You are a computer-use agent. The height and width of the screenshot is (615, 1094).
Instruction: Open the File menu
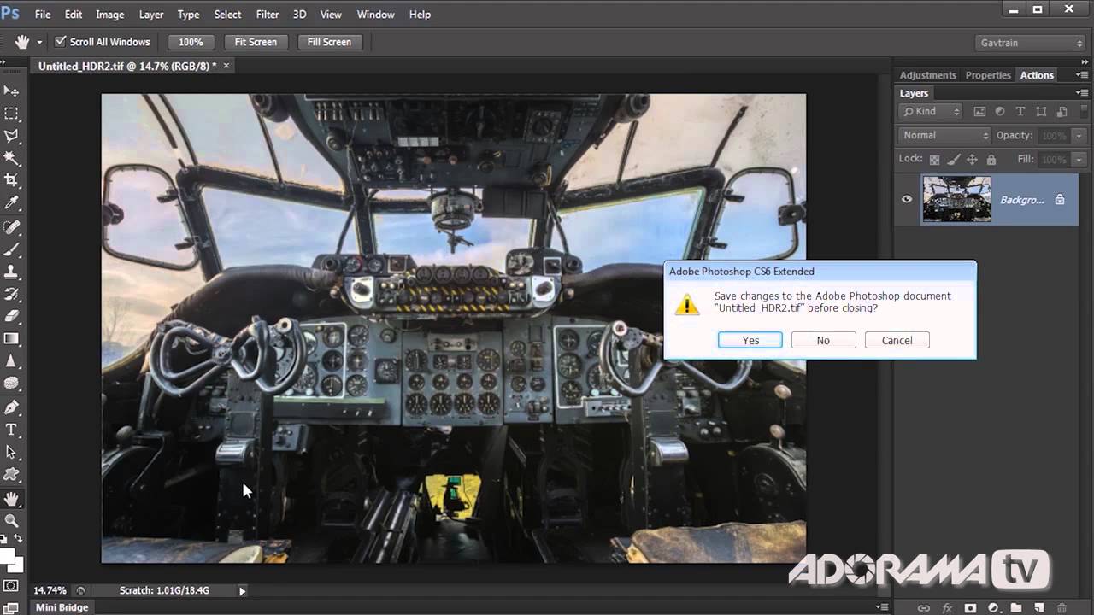43,15
